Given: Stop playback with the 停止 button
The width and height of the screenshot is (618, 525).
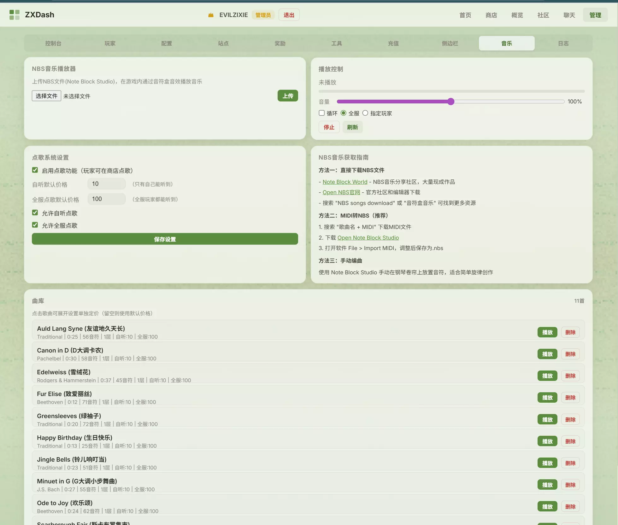Looking at the screenshot, I should 329,127.
